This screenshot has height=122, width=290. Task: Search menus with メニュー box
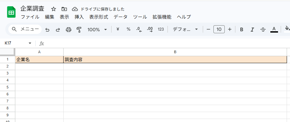tap(25, 29)
